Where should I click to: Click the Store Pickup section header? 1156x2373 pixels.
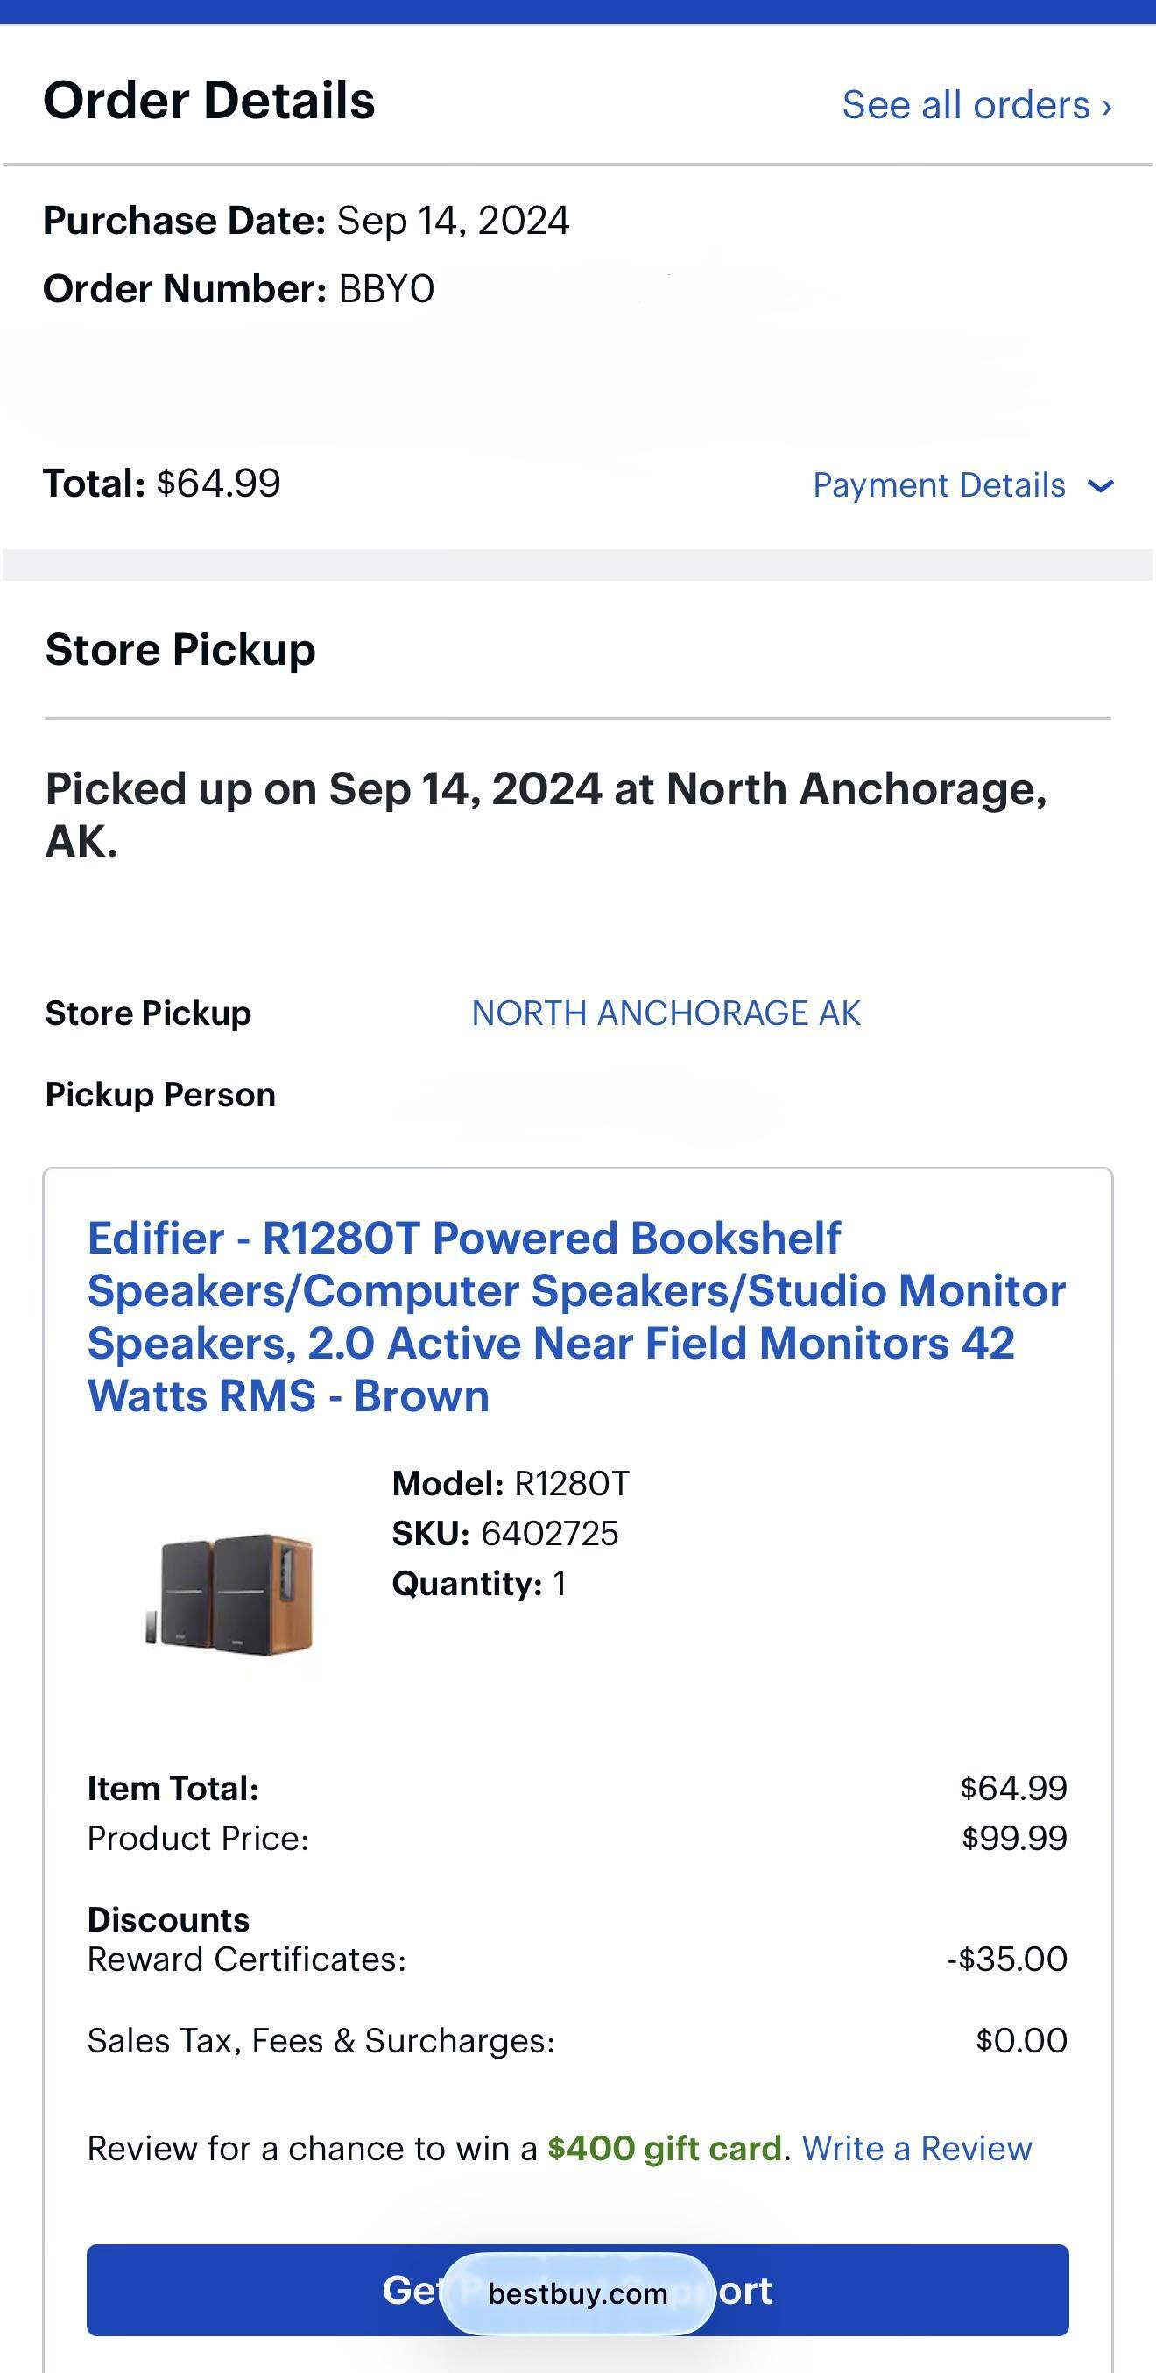pyautogui.click(x=180, y=648)
